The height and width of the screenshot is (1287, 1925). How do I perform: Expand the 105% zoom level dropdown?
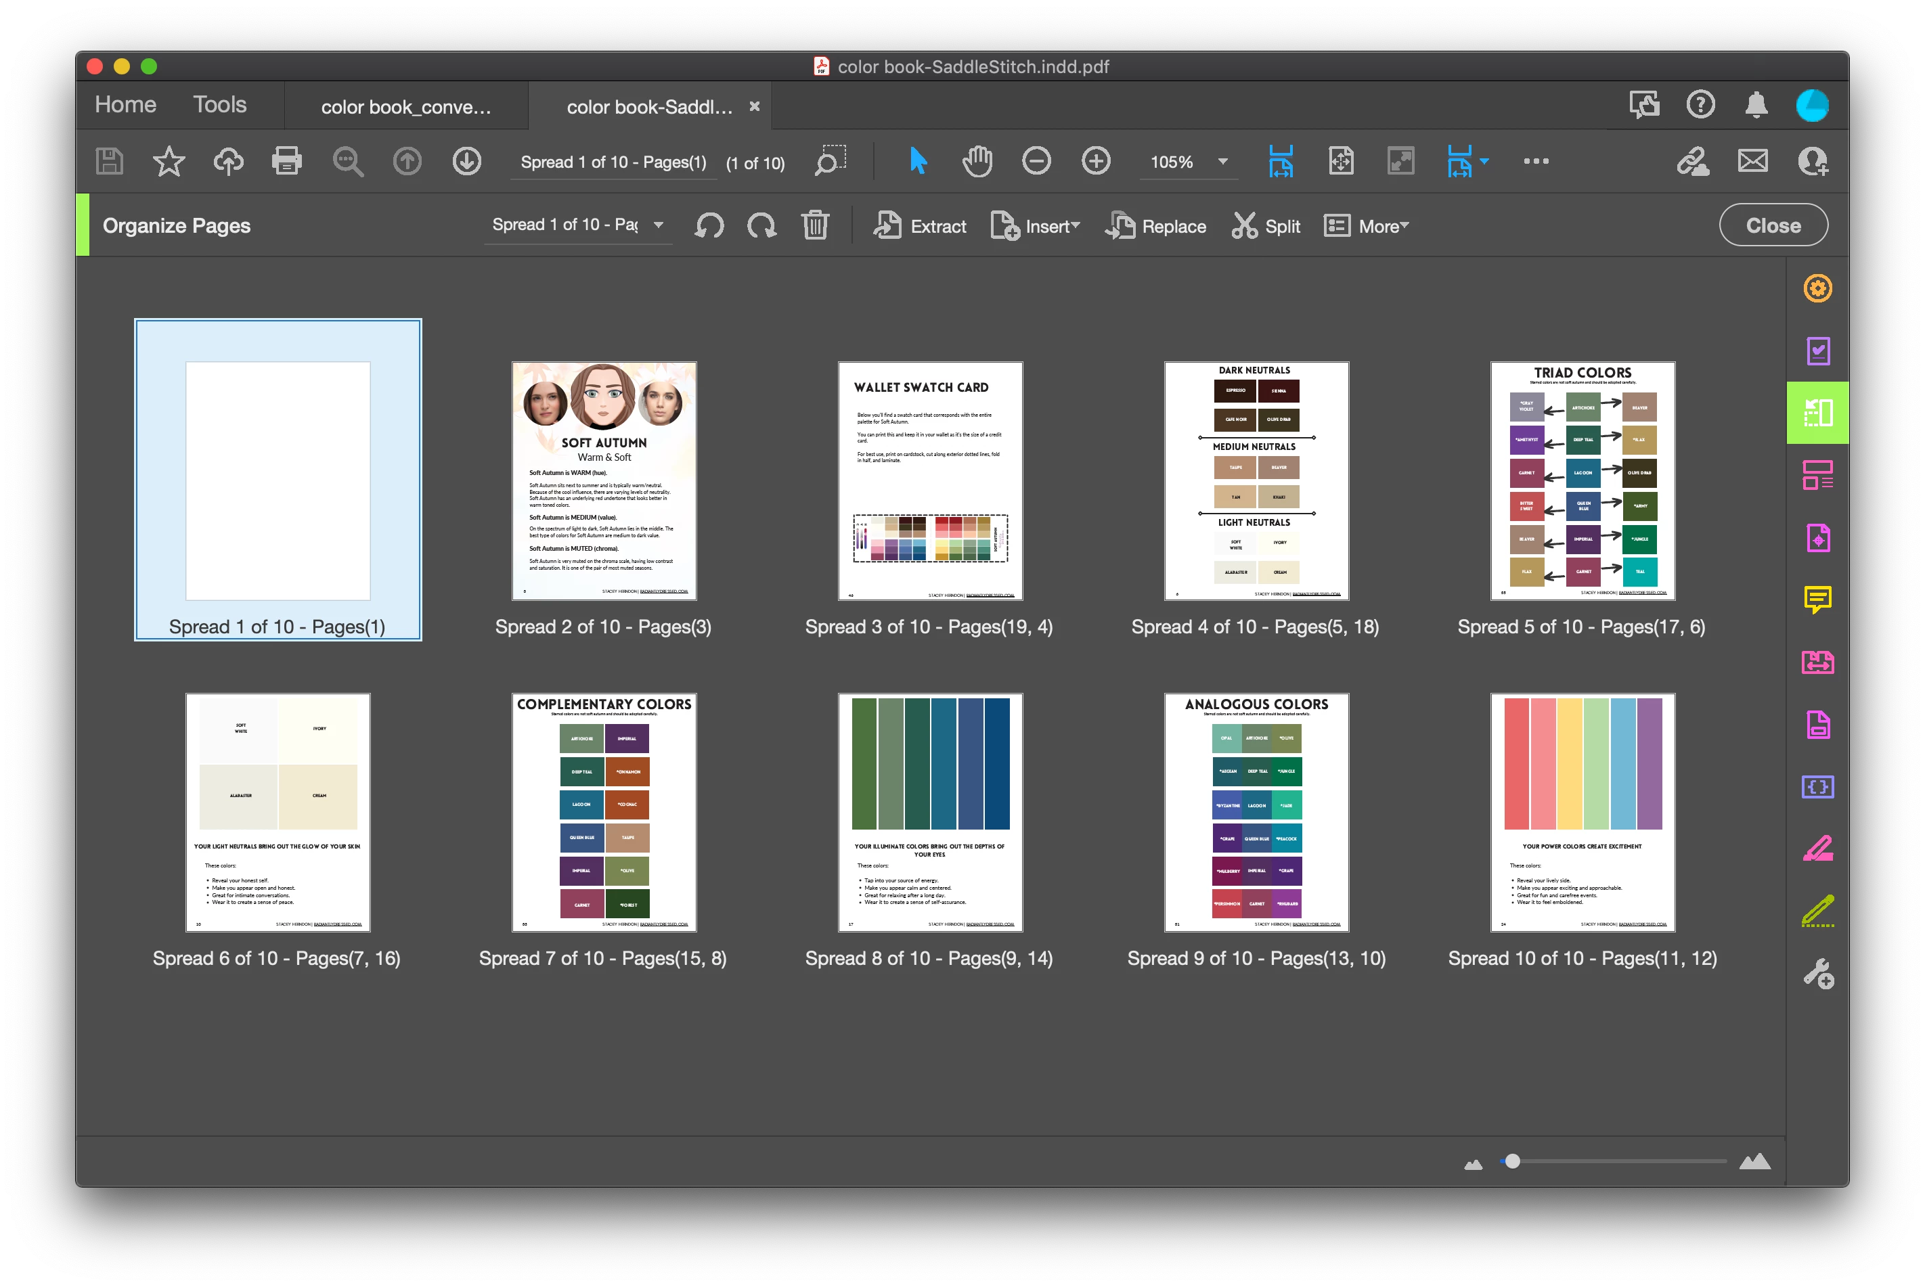1222,162
